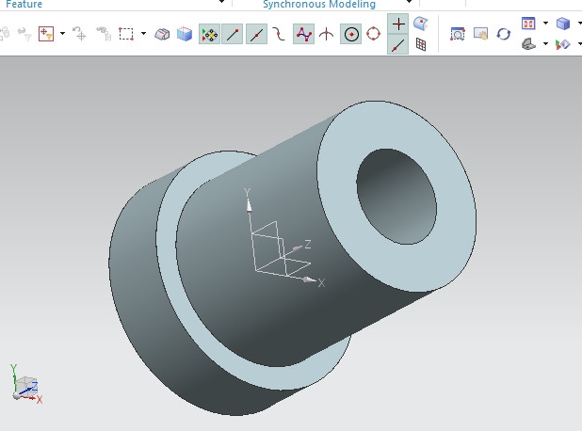Toggle the Intersection Point snap option
This screenshot has height=431, width=582.
(x=326, y=34)
